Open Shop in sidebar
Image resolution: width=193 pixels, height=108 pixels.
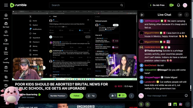6,69
